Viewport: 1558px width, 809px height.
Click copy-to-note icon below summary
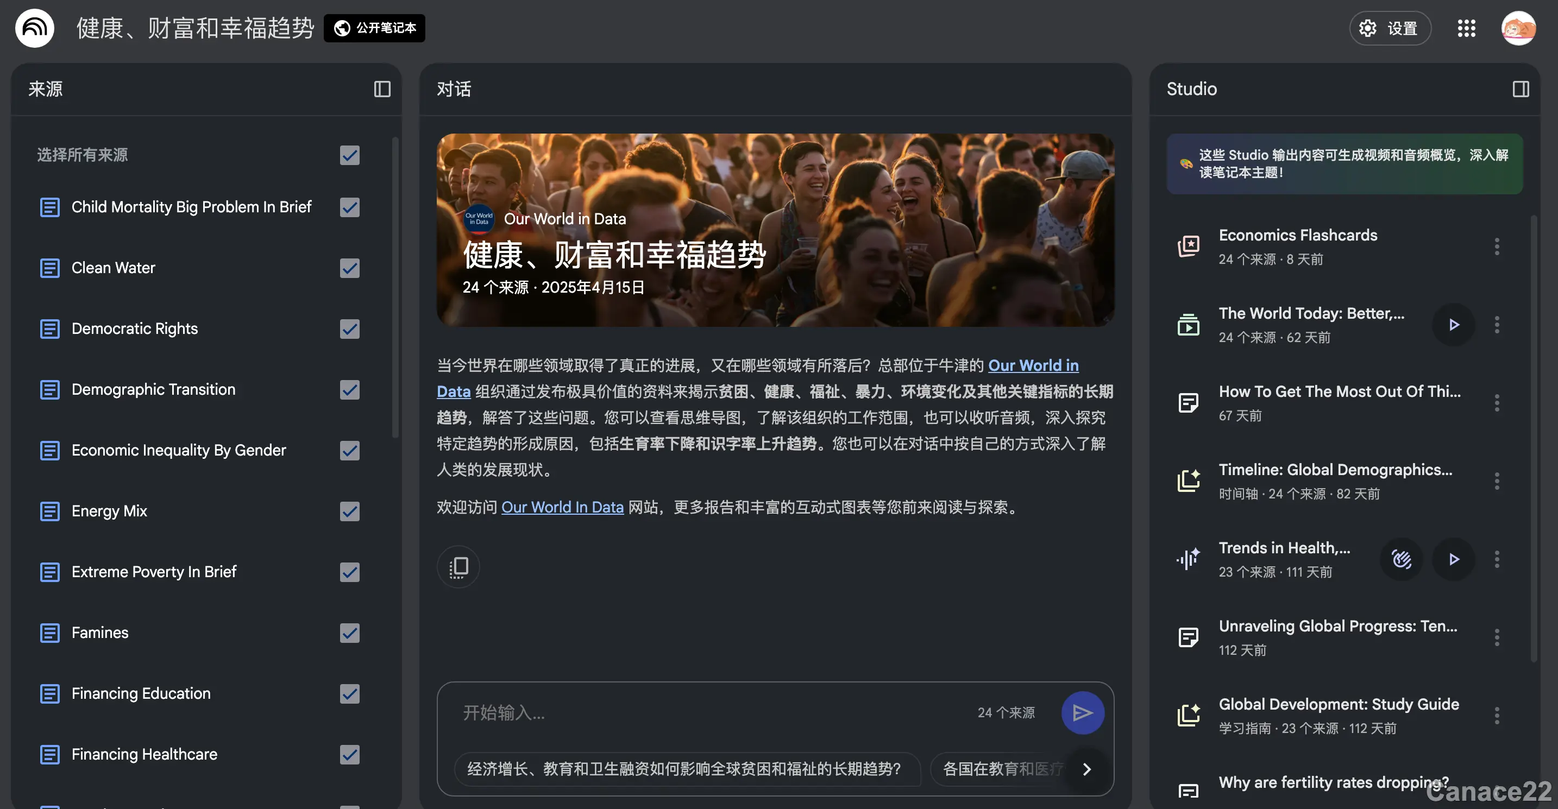(x=458, y=566)
